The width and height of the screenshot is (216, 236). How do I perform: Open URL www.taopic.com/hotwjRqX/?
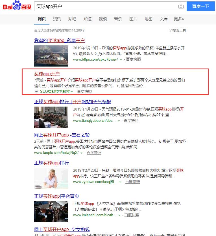[x=56, y=153]
